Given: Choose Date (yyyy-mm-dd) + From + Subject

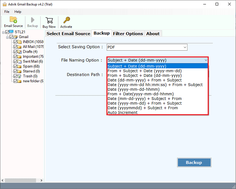Looking at the screenshot, I should pyautogui.click(x=158, y=103).
